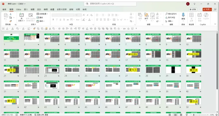The height and width of the screenshot is (116, 219).
Task: Toggle text Shadow (S) formatting
Action: point(64,20)
